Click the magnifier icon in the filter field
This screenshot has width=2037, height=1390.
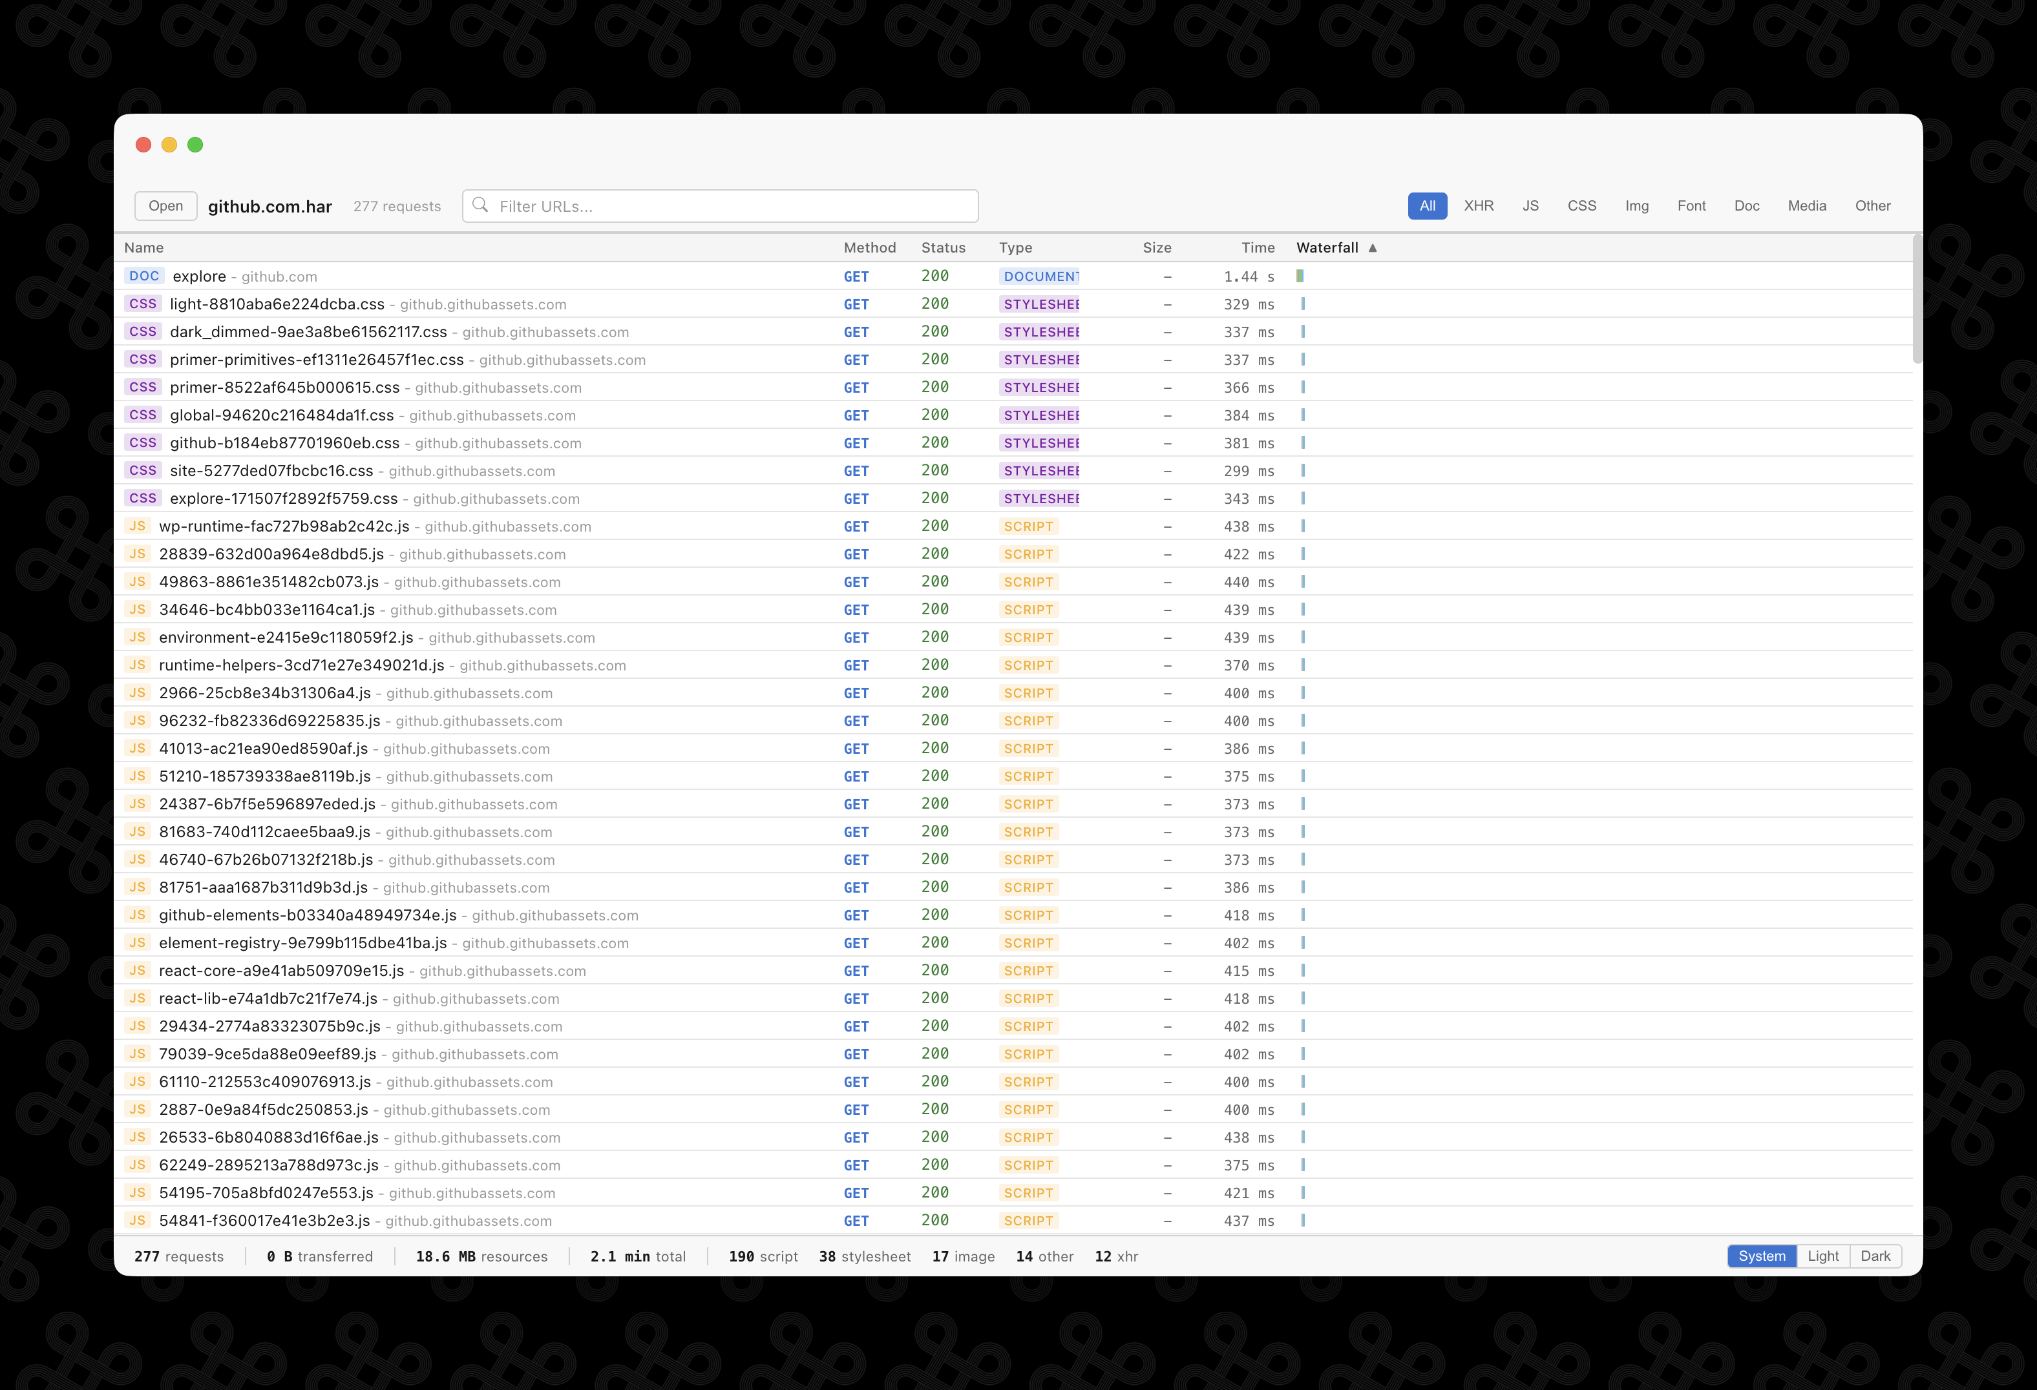coord(480,206)
